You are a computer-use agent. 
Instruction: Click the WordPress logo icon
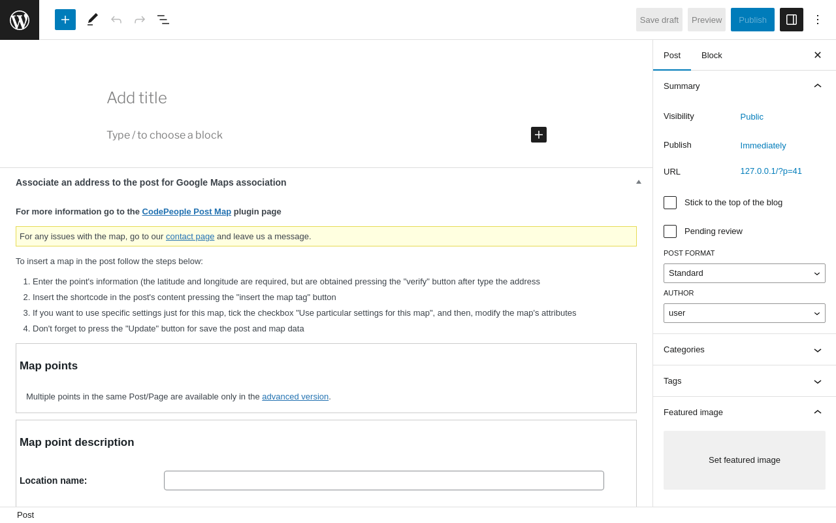[x=20, y=20]
